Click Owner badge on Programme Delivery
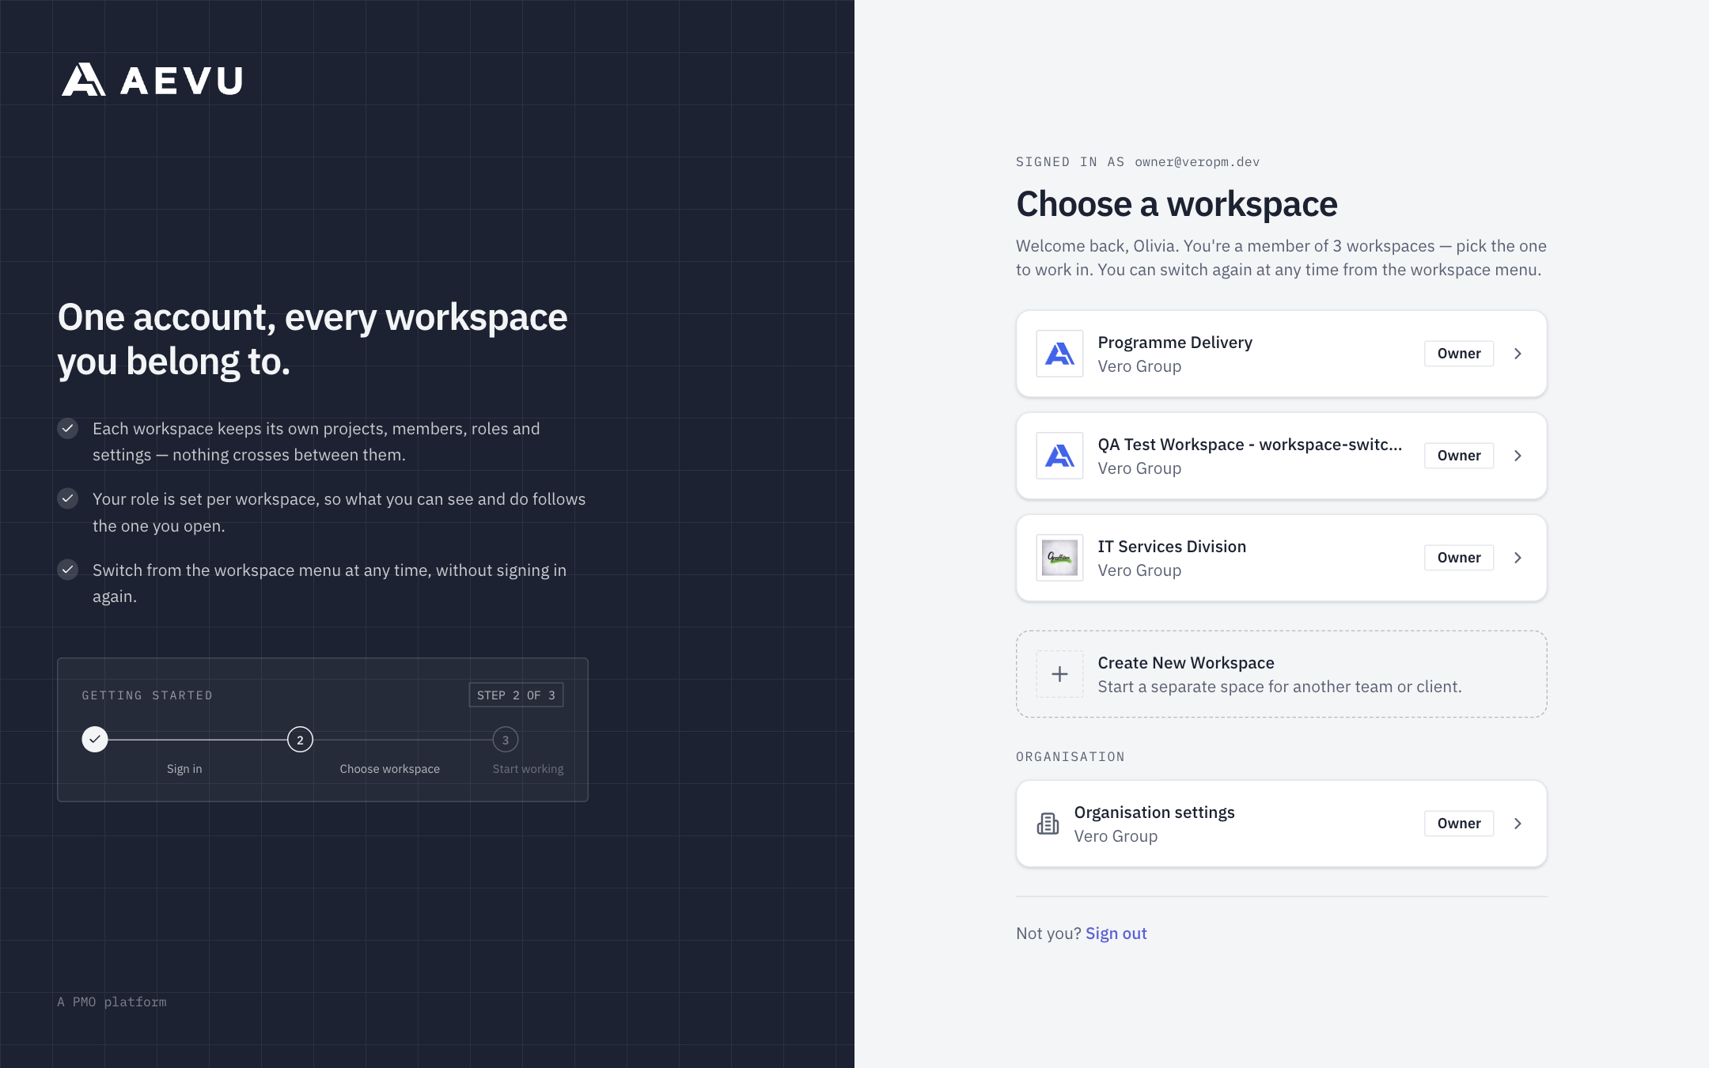Image resolution: width=1709 pixels, height=1068 pixels. point(1459,354)
